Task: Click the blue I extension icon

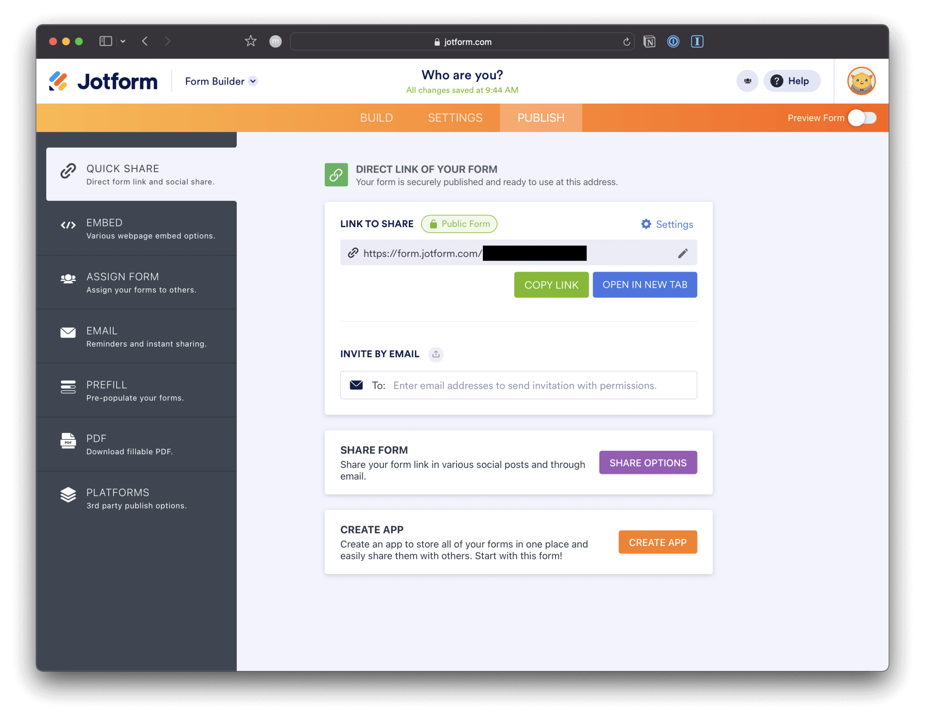Action: click(x=697, y=42)
